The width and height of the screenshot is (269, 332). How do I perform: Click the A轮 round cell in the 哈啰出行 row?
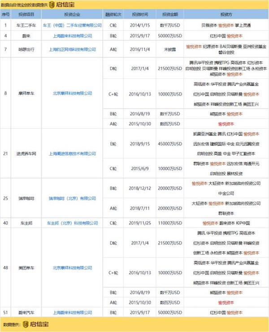(113, 49)
